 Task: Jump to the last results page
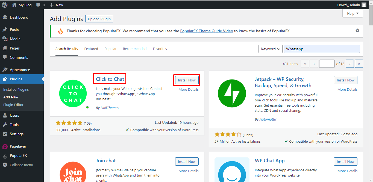(x=359, y=64)
